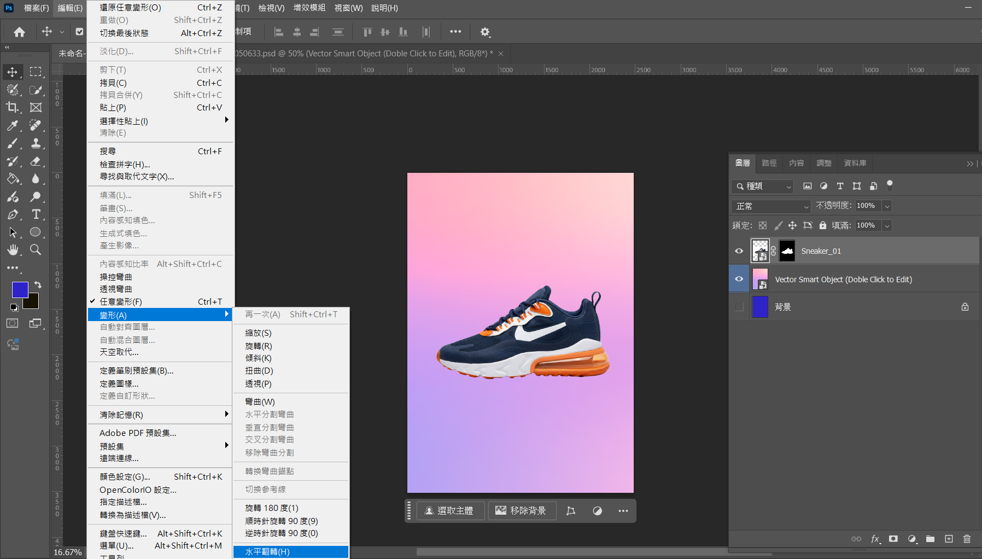
Task: Open options bar settings gear
Action: click(485, 32)
